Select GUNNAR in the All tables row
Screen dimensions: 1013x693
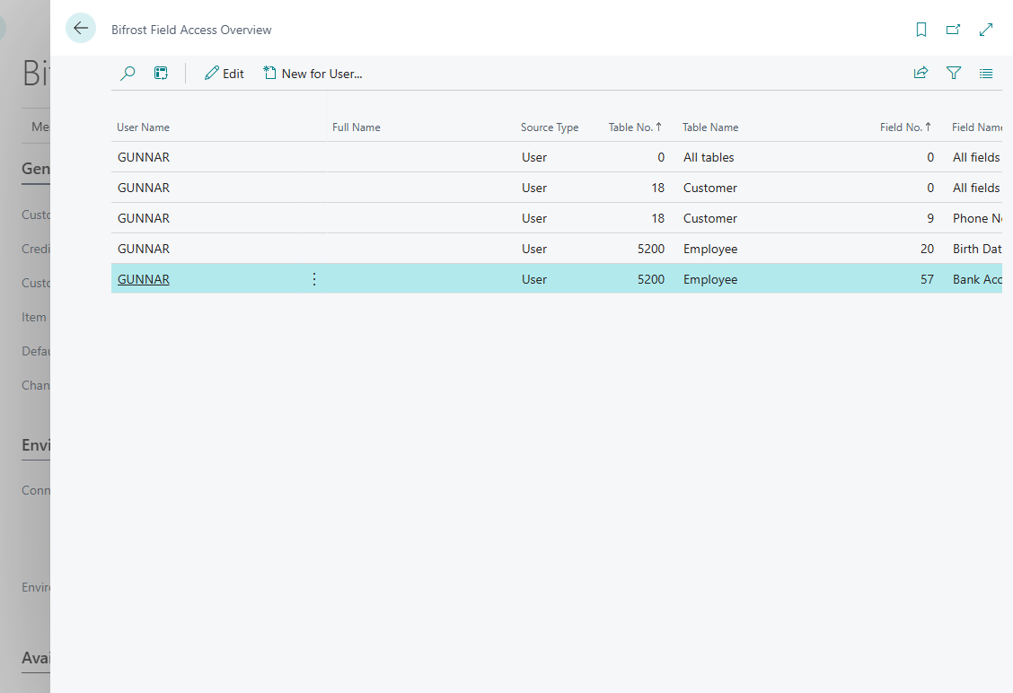(144, 157)
